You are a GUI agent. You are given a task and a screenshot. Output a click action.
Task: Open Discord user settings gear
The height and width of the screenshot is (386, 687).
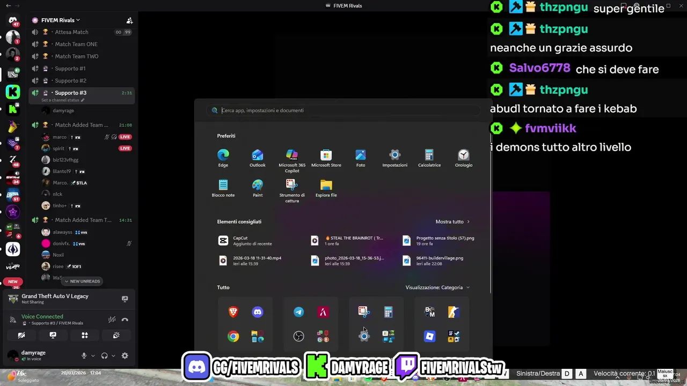point(125,355)
